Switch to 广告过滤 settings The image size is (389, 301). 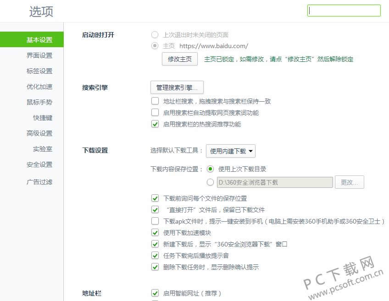click(x=39, y=182)
